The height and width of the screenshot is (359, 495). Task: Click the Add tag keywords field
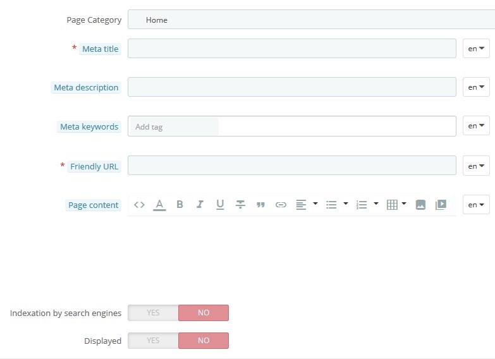174,126
